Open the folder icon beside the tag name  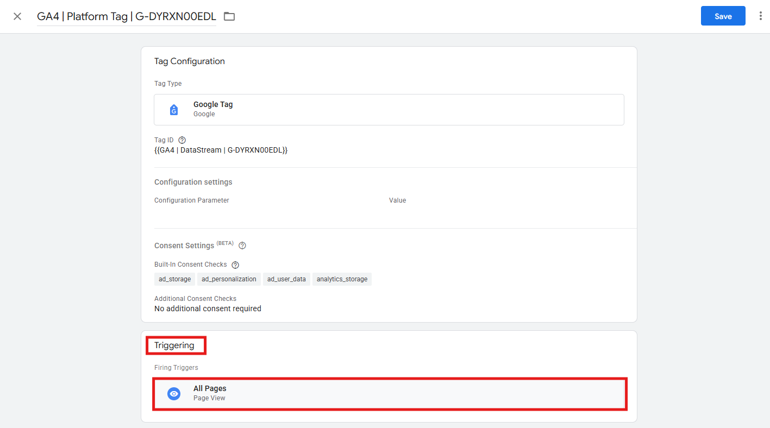(x=229, y=16)
